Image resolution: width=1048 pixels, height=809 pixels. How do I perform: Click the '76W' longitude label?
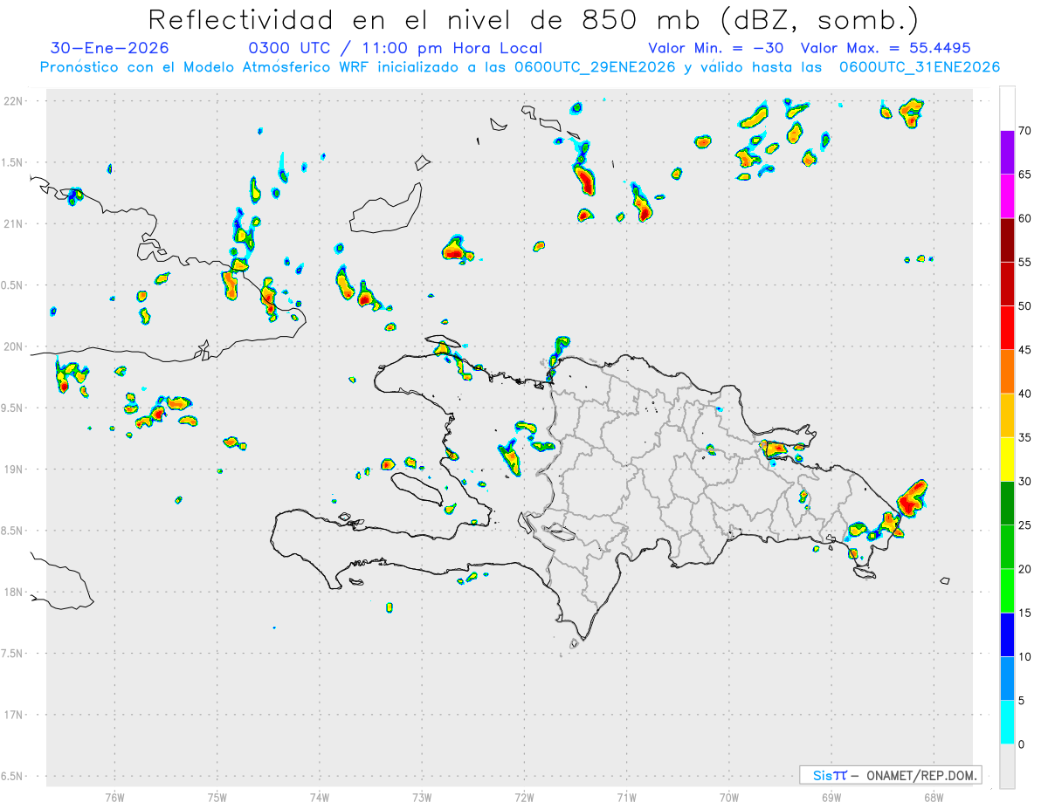[x=114, y=797]
